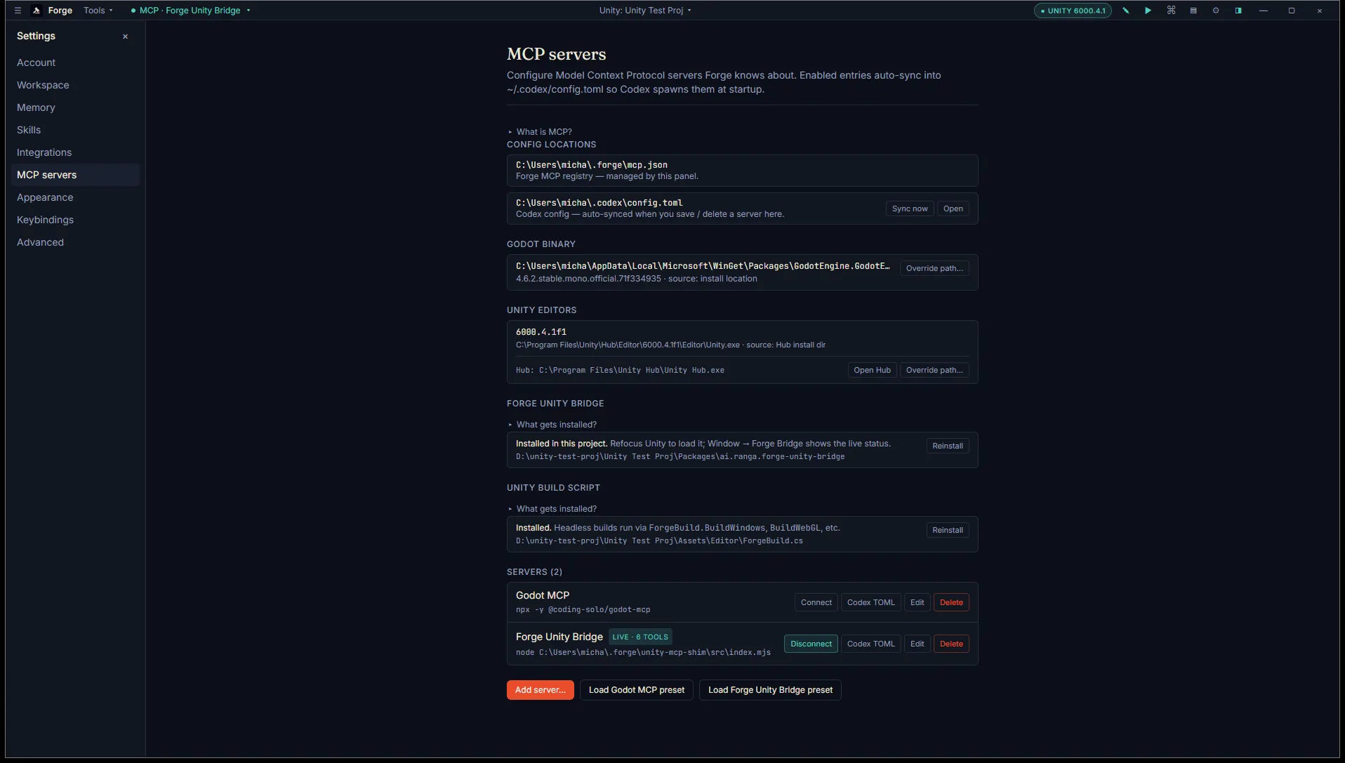Click the Settings sidebar title
Viewport: 1345px width, 763px height.
[x=36, y=36]
